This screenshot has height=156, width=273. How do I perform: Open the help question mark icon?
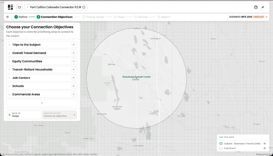pyautogui.click(x=256, y=7)
